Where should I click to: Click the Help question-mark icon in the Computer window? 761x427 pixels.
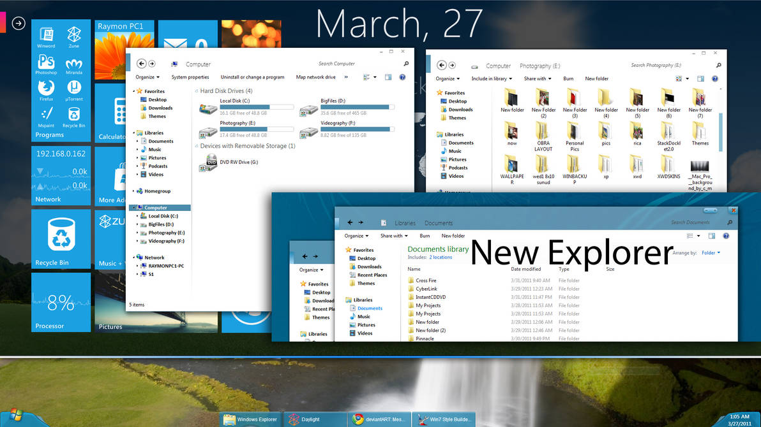pos(402,77)
